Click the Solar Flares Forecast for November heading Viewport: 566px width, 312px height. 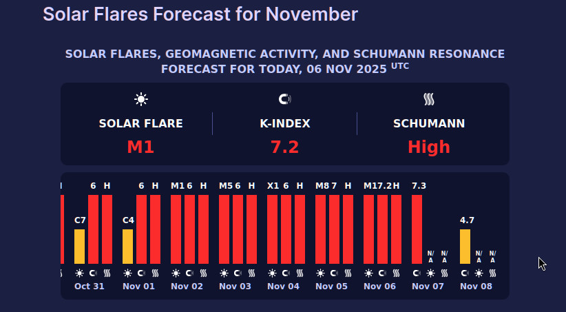[x=200, y=14]
